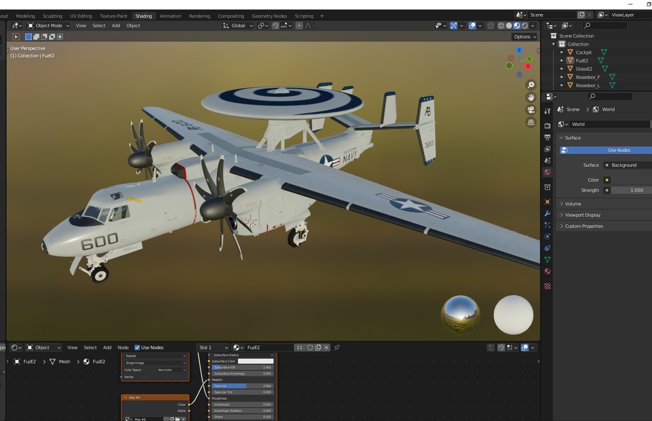
Task: Click the Options button in viewport header
Action: (x=523, y=37)
